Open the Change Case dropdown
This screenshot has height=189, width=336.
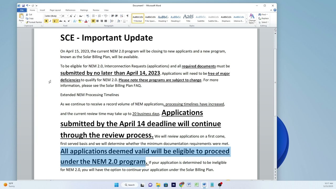point(81,16)
